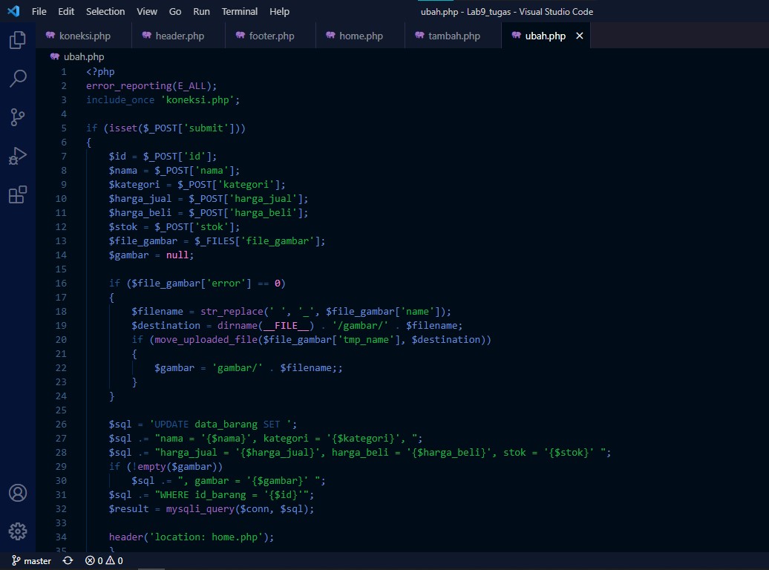Click __FILE__ constant on line 19
Screen dimensions: 769x570
point(287,326)
